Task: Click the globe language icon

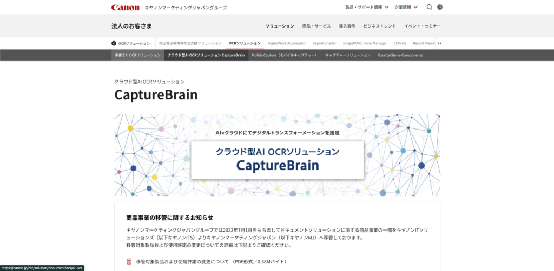Action: (440, 8)
